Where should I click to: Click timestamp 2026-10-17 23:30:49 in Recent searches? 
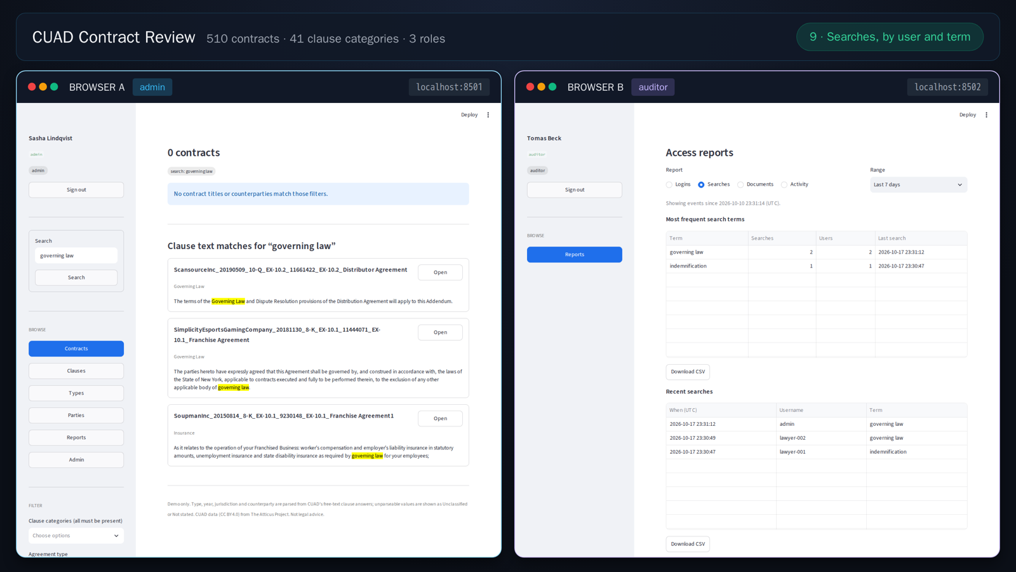pos(692,438)
